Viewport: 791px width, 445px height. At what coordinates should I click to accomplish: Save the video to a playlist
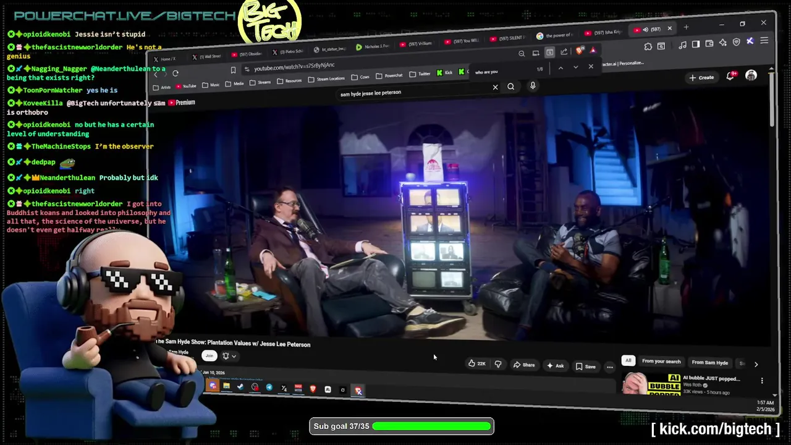pyautogui.click(x=586, y=367)
